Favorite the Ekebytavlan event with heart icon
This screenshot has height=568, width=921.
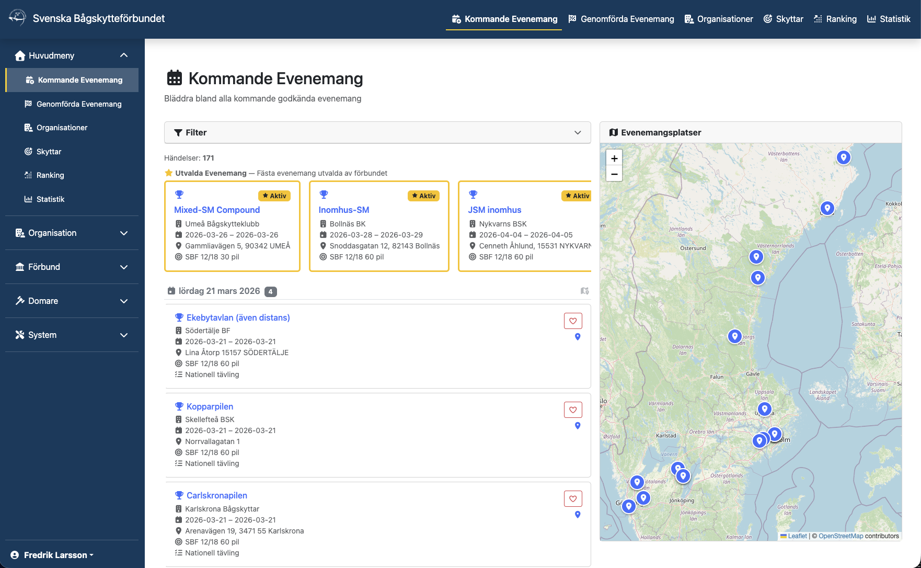click(573, 321)
